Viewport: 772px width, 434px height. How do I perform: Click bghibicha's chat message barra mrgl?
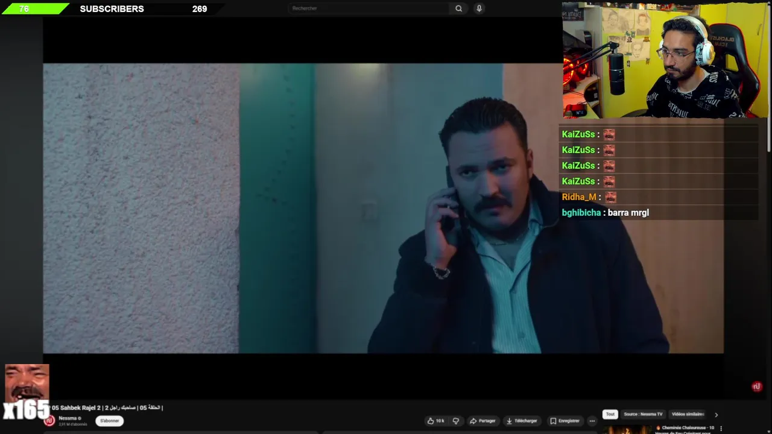pos(628,213)
